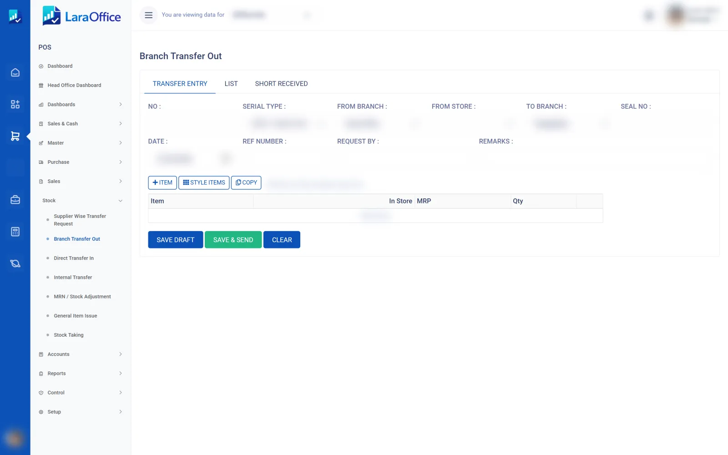Click the home icon in left rail
This screenshot has height=455, width=728.
click(15, 72)
